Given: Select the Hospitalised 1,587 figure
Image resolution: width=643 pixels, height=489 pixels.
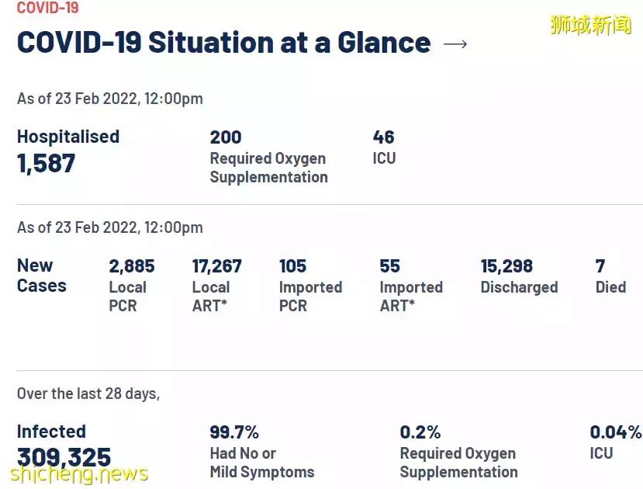Looking at the screenshot, I should [x=68, y=151].
